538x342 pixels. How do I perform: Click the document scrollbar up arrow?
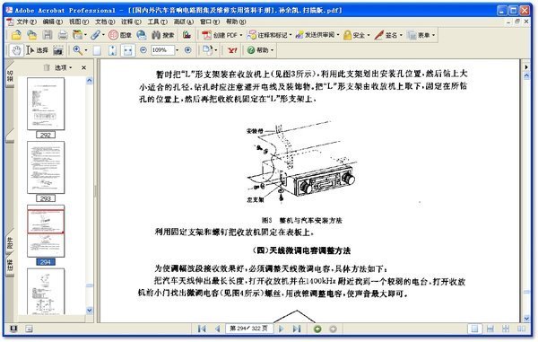click(526, 76)
